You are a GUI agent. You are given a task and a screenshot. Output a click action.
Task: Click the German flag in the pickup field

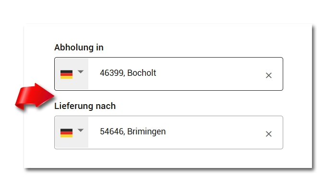(x=66, y=74)
